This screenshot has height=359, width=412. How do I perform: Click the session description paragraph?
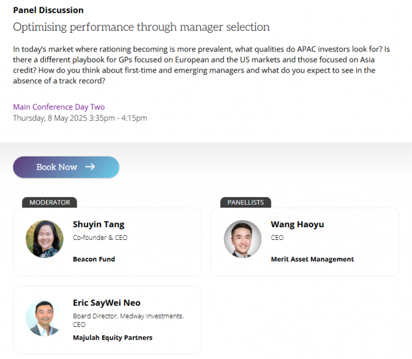pyautogui.click(x=201, y=65)
